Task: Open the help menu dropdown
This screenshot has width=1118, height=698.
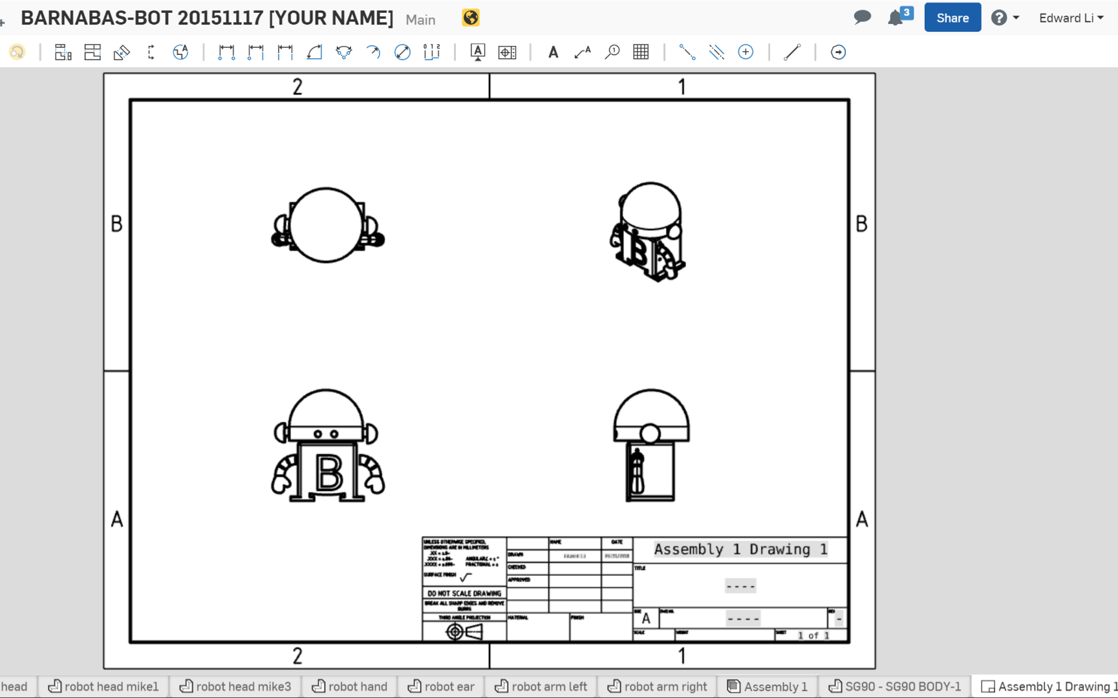Action: pyautogui.click(x=1005, y=17)
